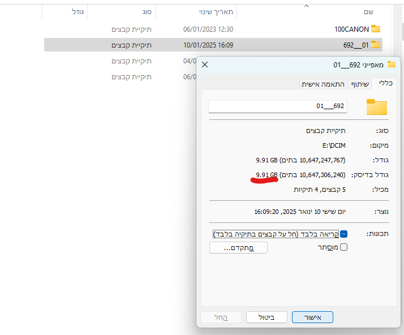The width and height of the screenshot is (404, 335).
Task: Toggle the Read-only (קריאה בלבד) checkbox
Action: (343, 234)
